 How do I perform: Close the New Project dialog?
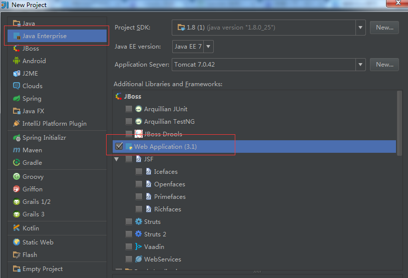tap(397, 3)
